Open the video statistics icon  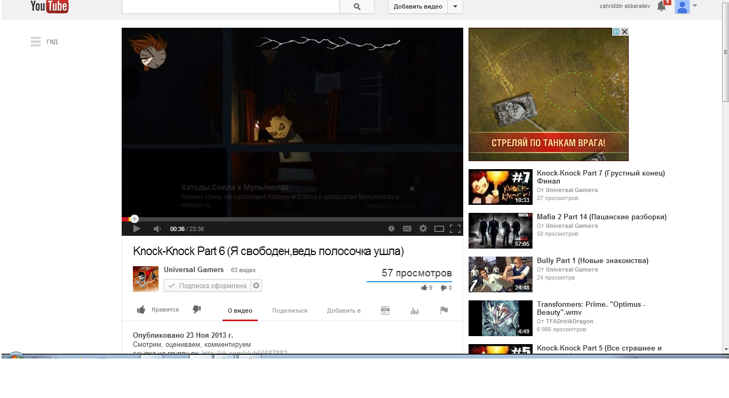pyautogui.click(x=415, y=311)
